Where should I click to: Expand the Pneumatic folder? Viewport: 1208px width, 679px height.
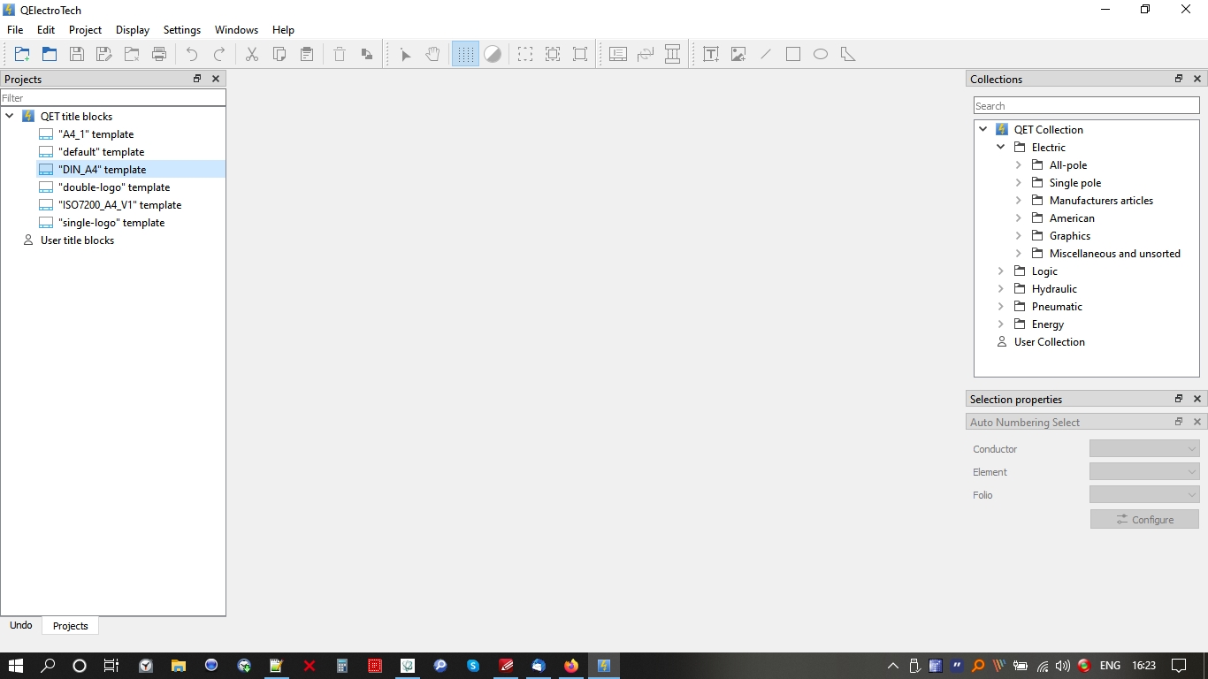[1001, 306]
